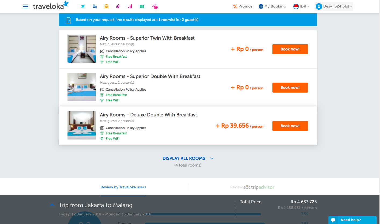Screen dimensions: 380x224
Task: Open the Hotels building icon
Action: click(95, 6)
